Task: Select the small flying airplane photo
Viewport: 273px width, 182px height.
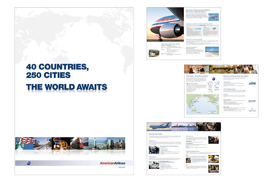Action: pyautogui.click(x=213, y=17)
